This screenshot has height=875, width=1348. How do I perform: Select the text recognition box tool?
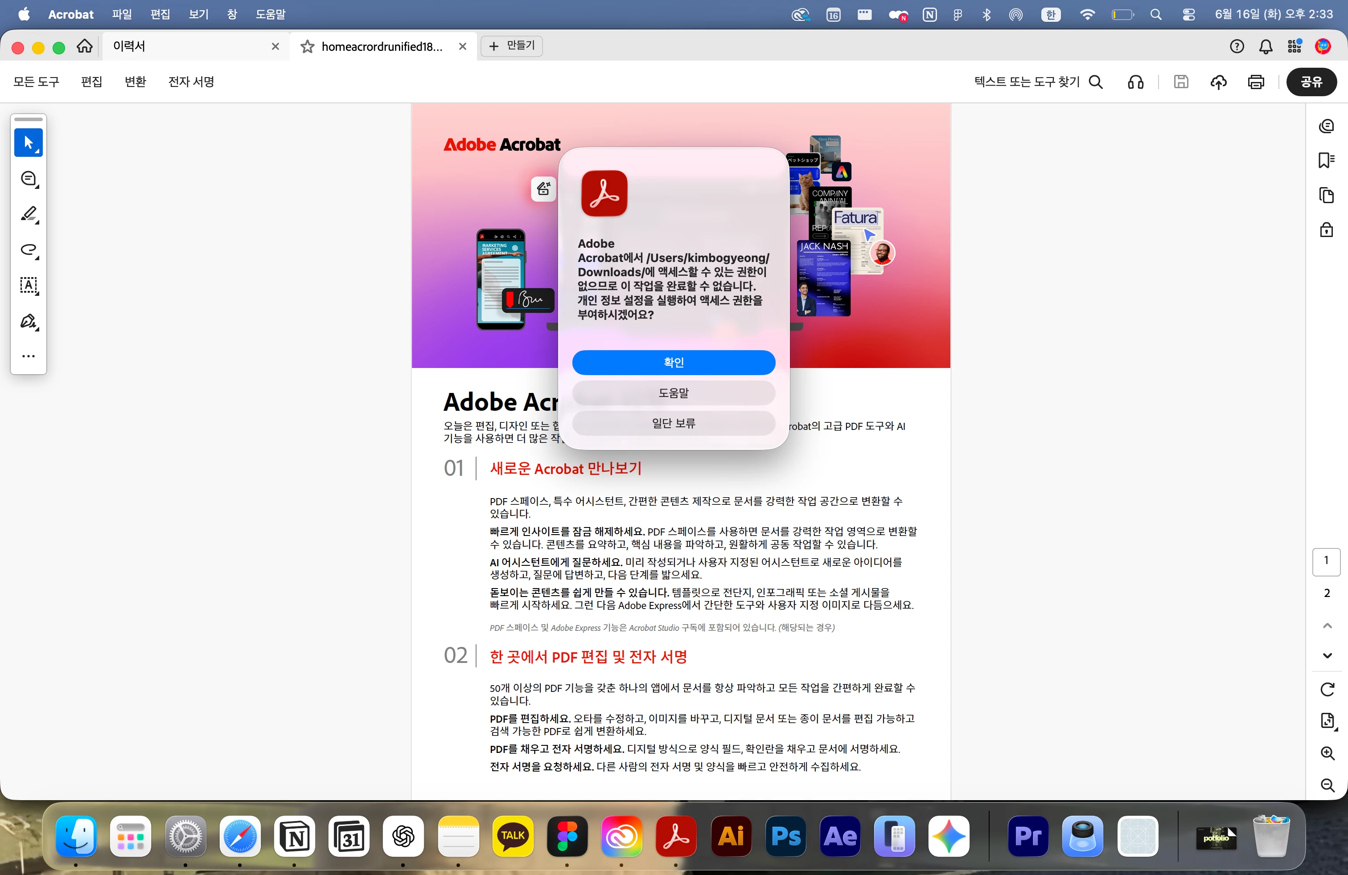pos(29,286)
